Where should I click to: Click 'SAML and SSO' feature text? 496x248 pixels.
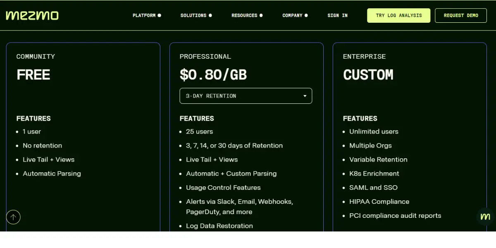pos(374,188)
